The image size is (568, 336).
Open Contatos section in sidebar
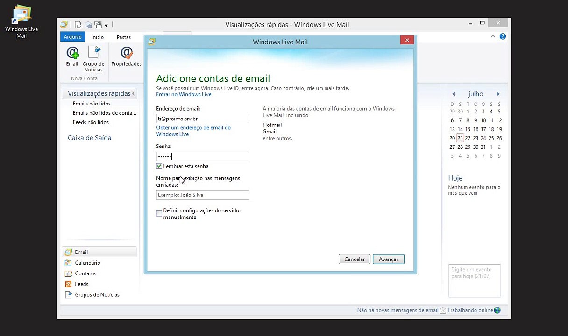click(85, 273)
